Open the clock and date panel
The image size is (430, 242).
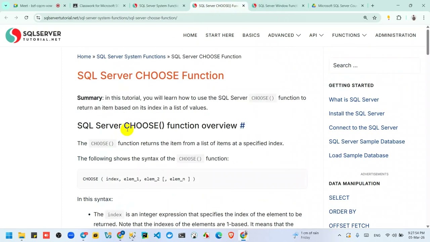tap(416, 235)
